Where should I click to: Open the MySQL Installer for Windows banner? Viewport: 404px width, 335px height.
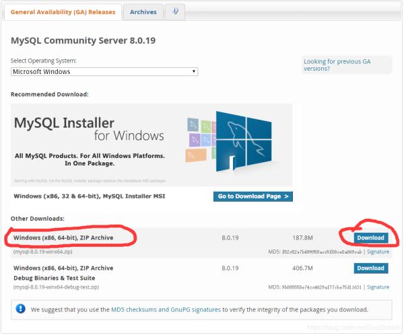(151, 145)
